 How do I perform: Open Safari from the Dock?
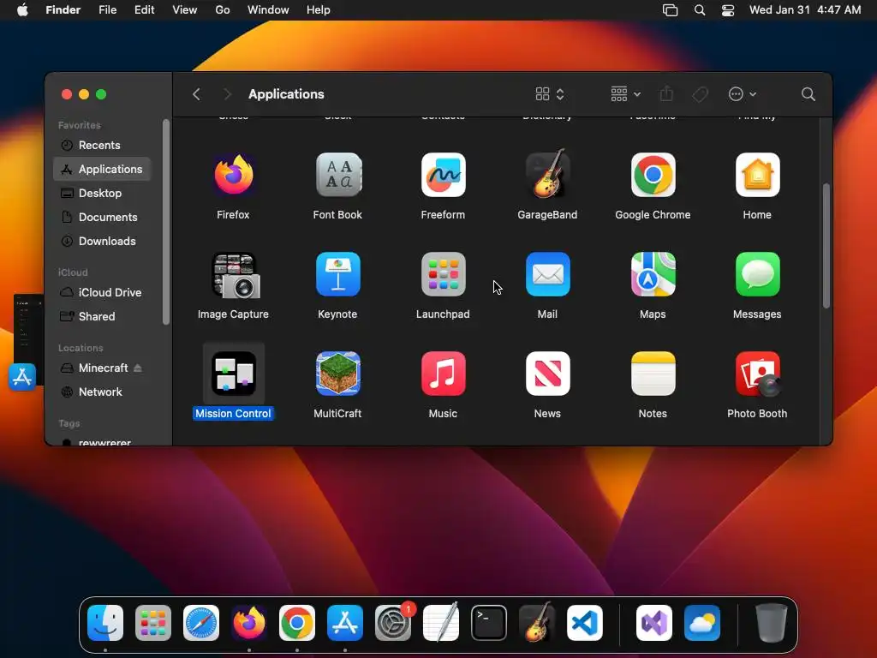[201, 623]
